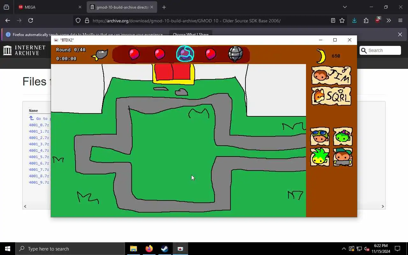Dismiss the Firefox data notification bar
Screen dimensions: 408x255
(x=400, y=34)
